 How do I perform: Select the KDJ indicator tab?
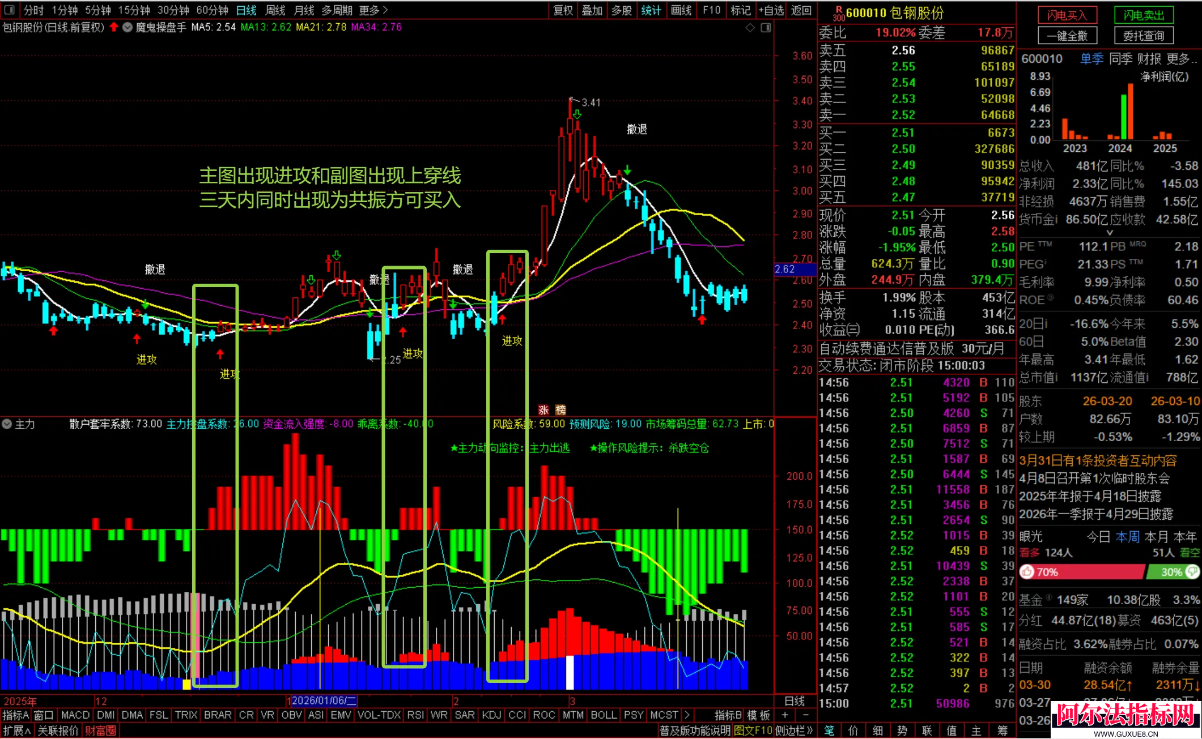click(x=491, y=715)
